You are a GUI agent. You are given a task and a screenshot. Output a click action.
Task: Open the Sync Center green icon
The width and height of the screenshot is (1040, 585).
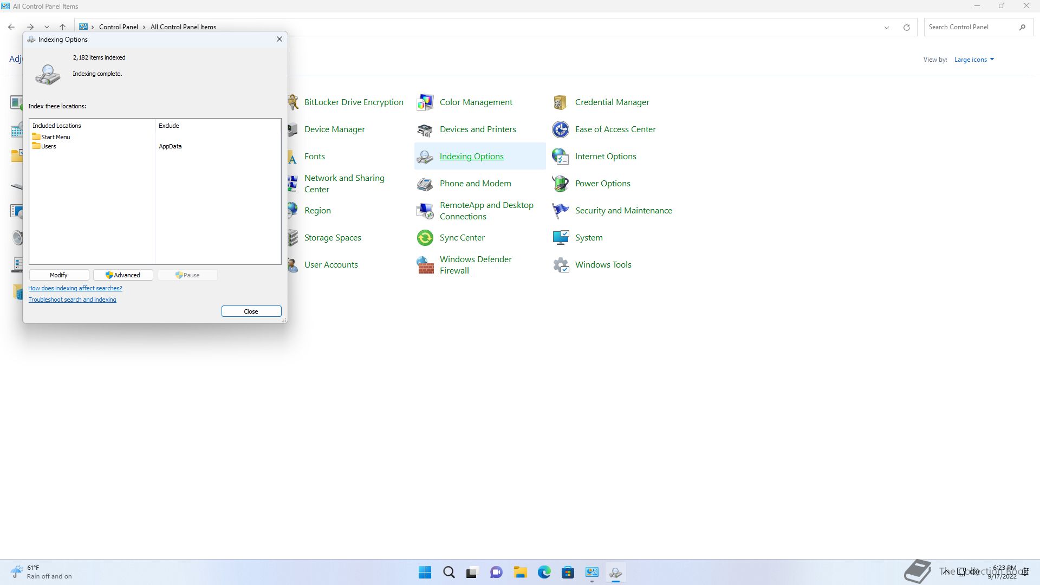[x=425, y=237]
